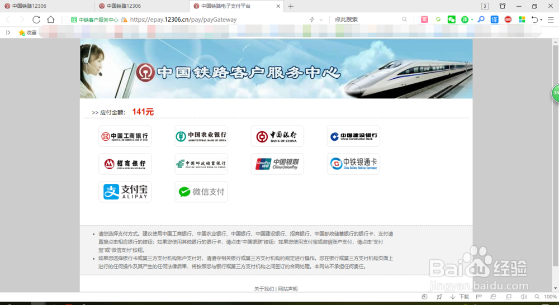Mute page audio with the speaker icon
This screenshot has width=559, height=305.
click(x=523, y=297)
